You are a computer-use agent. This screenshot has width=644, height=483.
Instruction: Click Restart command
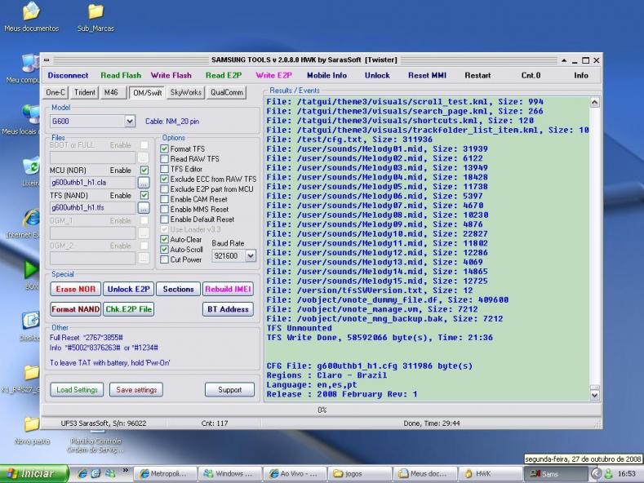(x=477, y=75)
